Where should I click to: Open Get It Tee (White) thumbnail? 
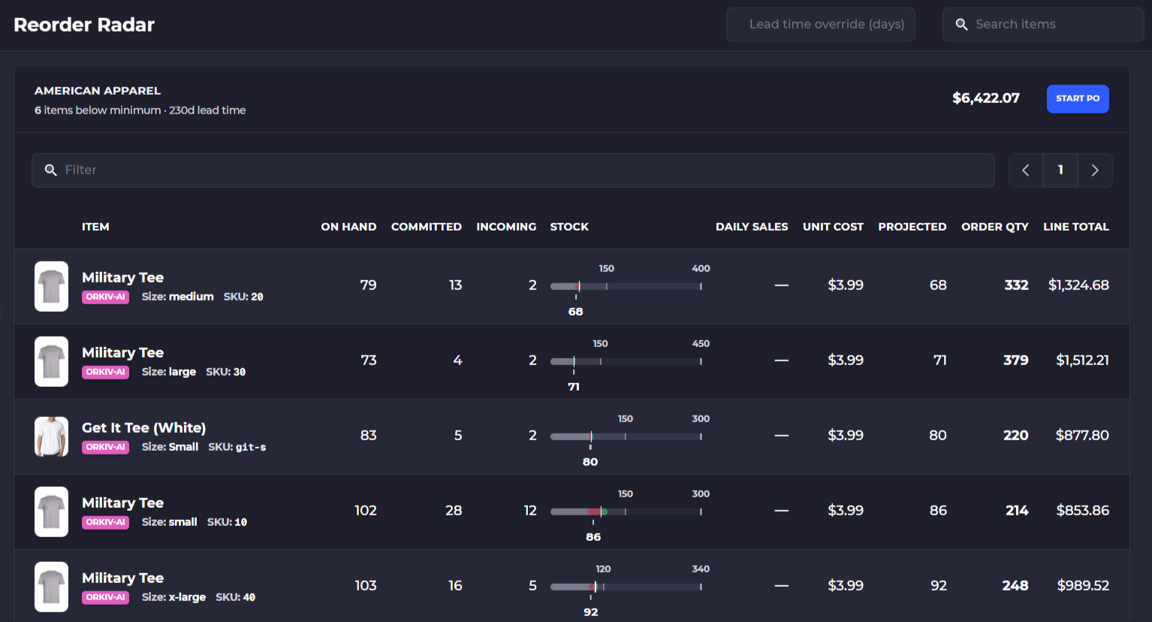click(x=51, y=436)
